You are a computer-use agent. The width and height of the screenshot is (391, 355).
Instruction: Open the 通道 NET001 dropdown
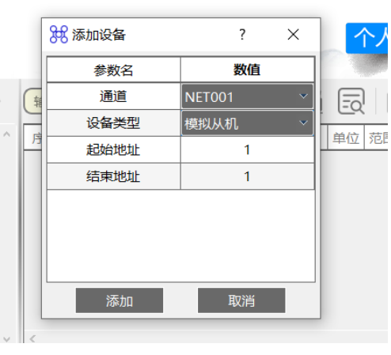point(247,96)
